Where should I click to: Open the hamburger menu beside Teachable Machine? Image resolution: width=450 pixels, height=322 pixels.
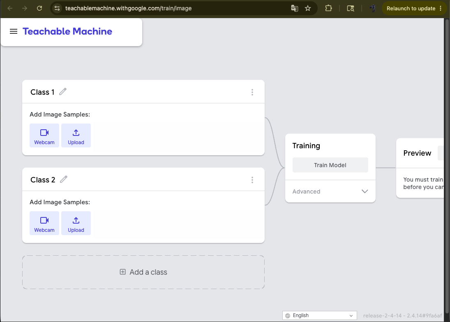coord(14,31)
